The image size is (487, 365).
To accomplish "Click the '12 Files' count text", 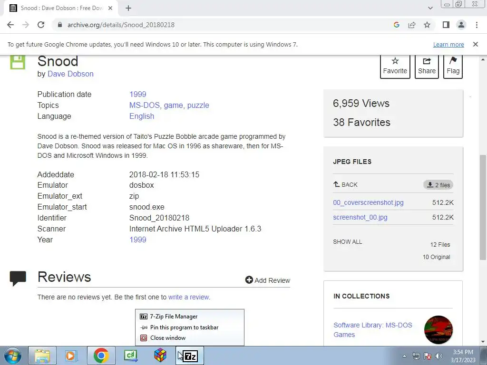I will [440, 245].
